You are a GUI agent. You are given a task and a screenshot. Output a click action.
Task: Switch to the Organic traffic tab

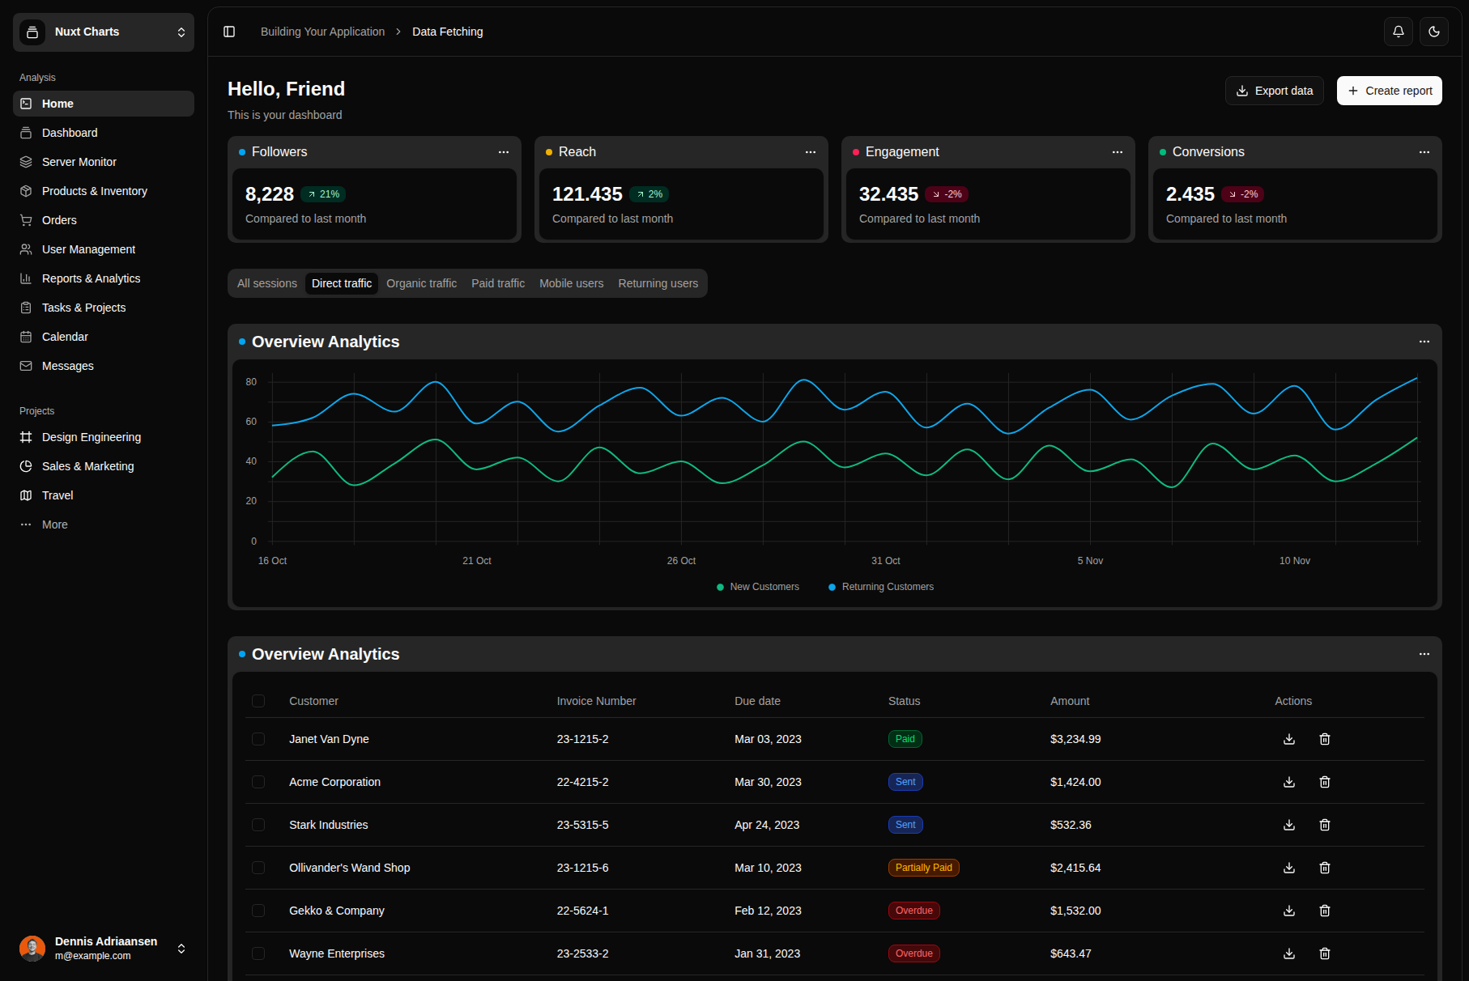point(421,283)
